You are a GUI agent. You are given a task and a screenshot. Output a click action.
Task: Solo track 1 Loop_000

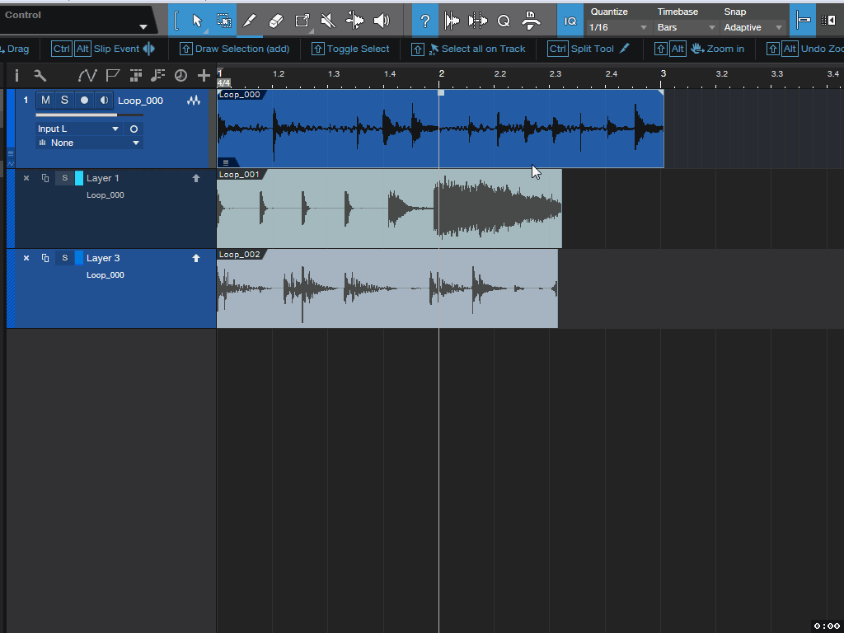tap(64, 101)
